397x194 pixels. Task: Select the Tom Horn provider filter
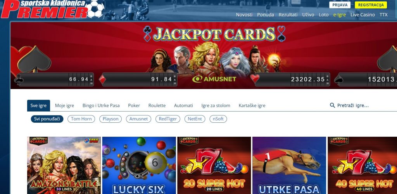point(81,119)
